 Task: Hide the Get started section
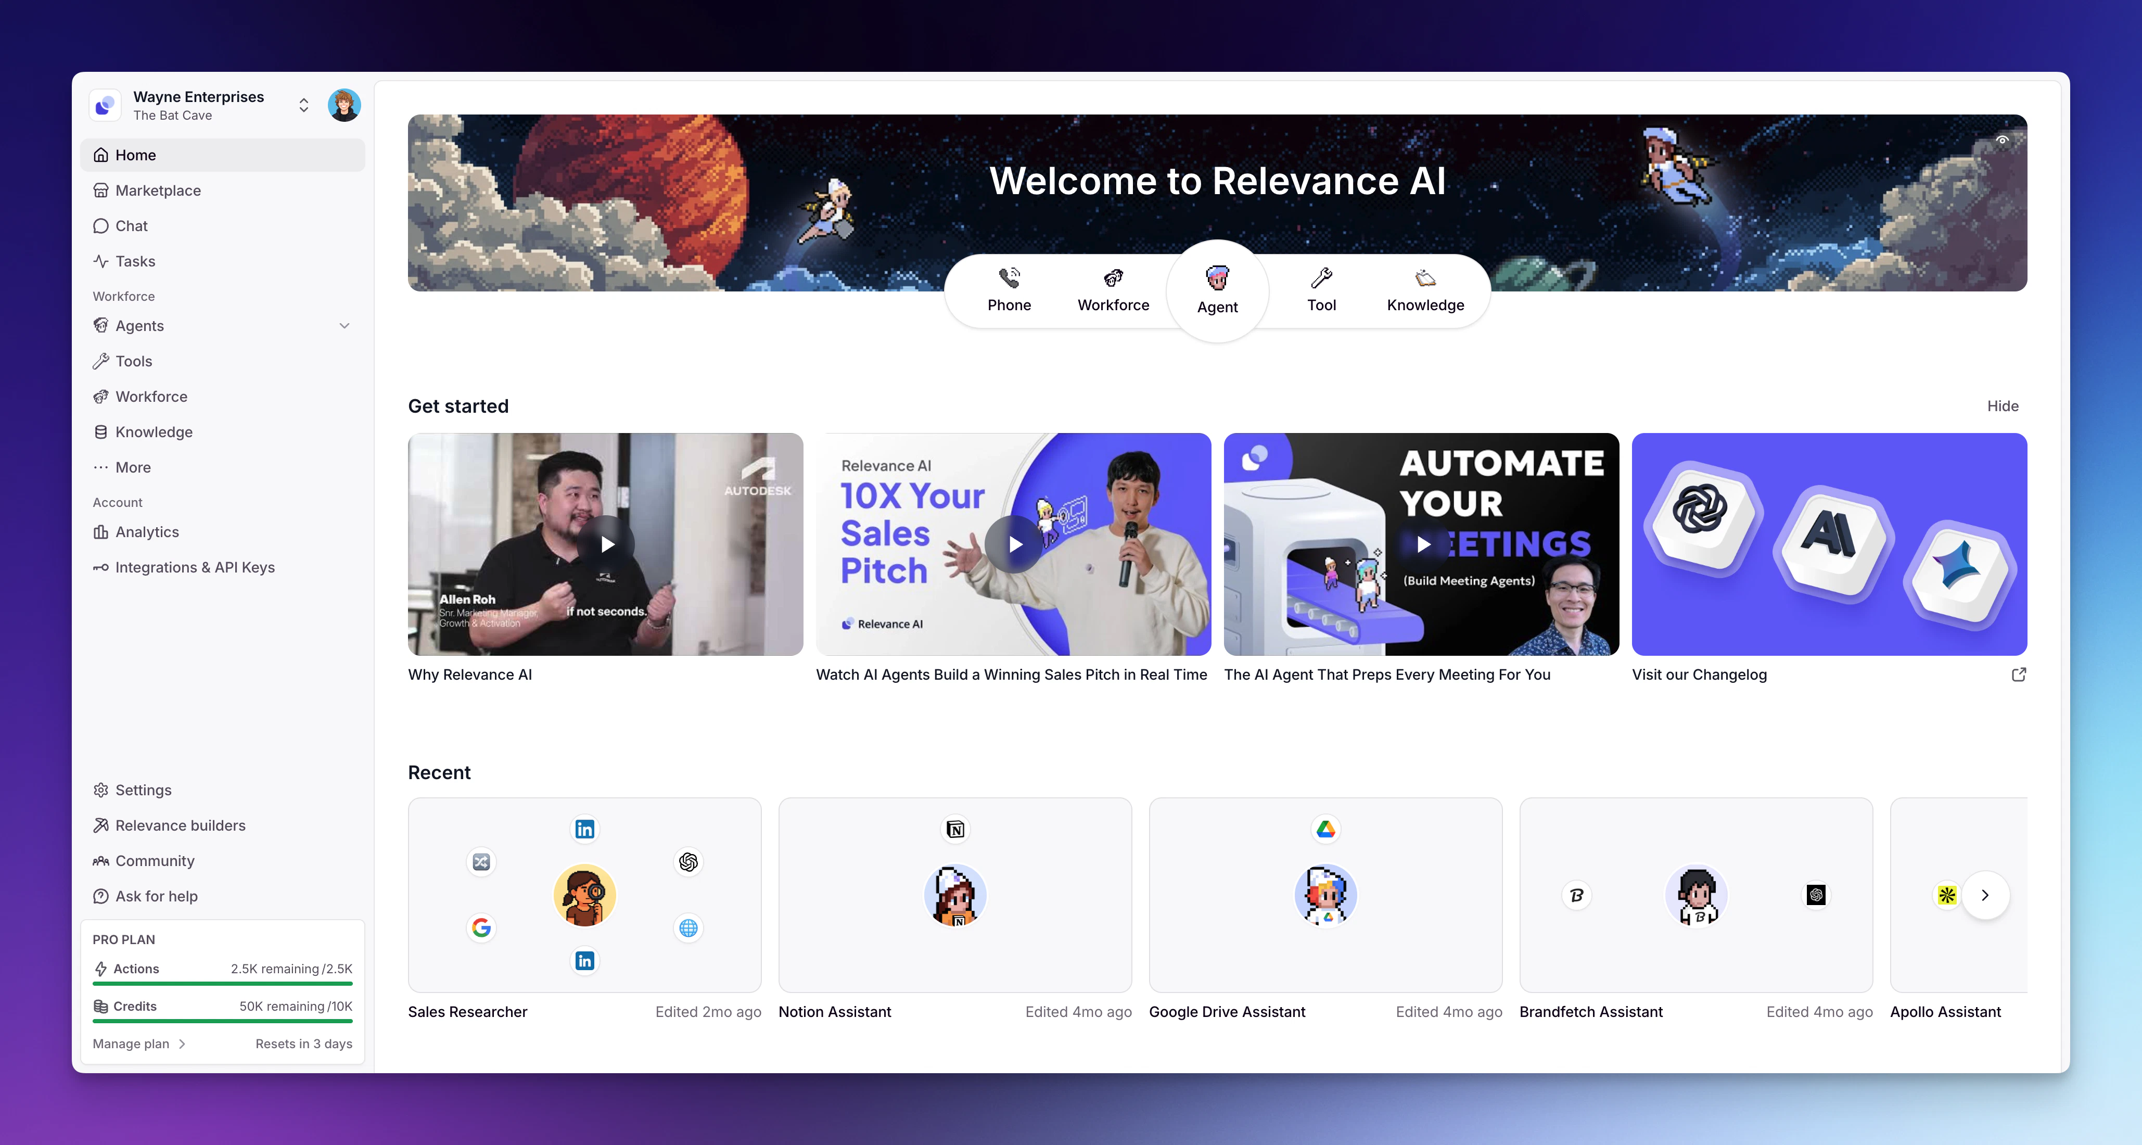click(x=2003, y=406)
